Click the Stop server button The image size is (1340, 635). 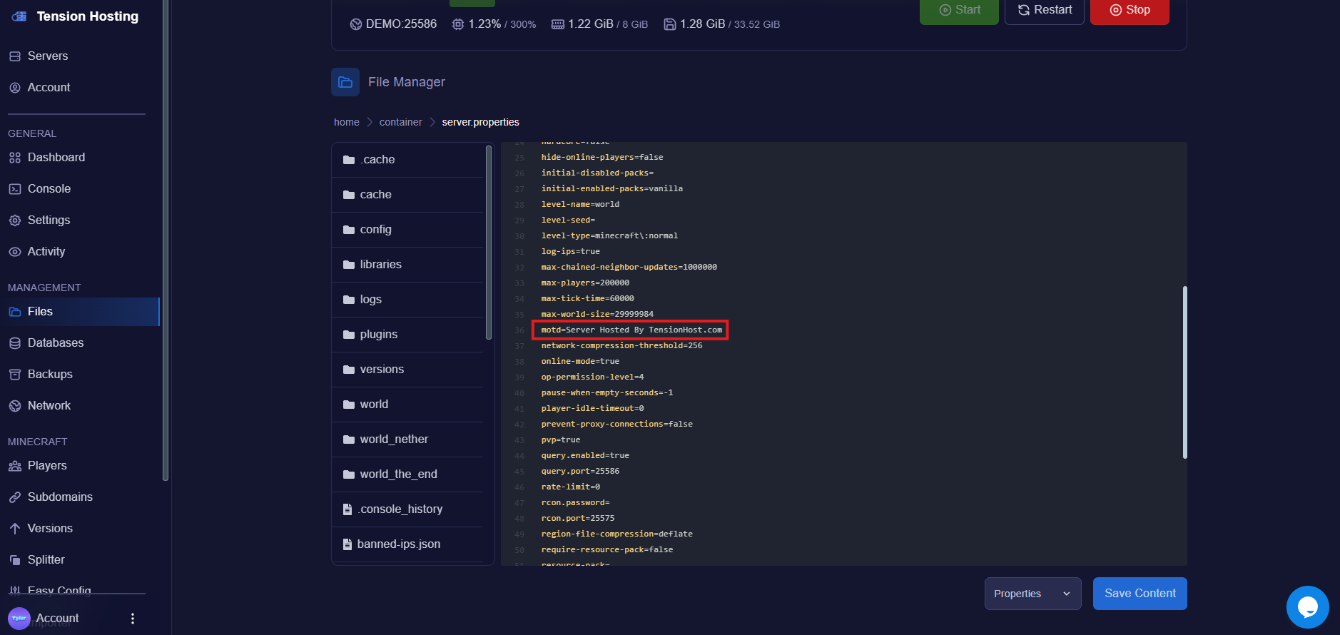(x=1130, y=10)
